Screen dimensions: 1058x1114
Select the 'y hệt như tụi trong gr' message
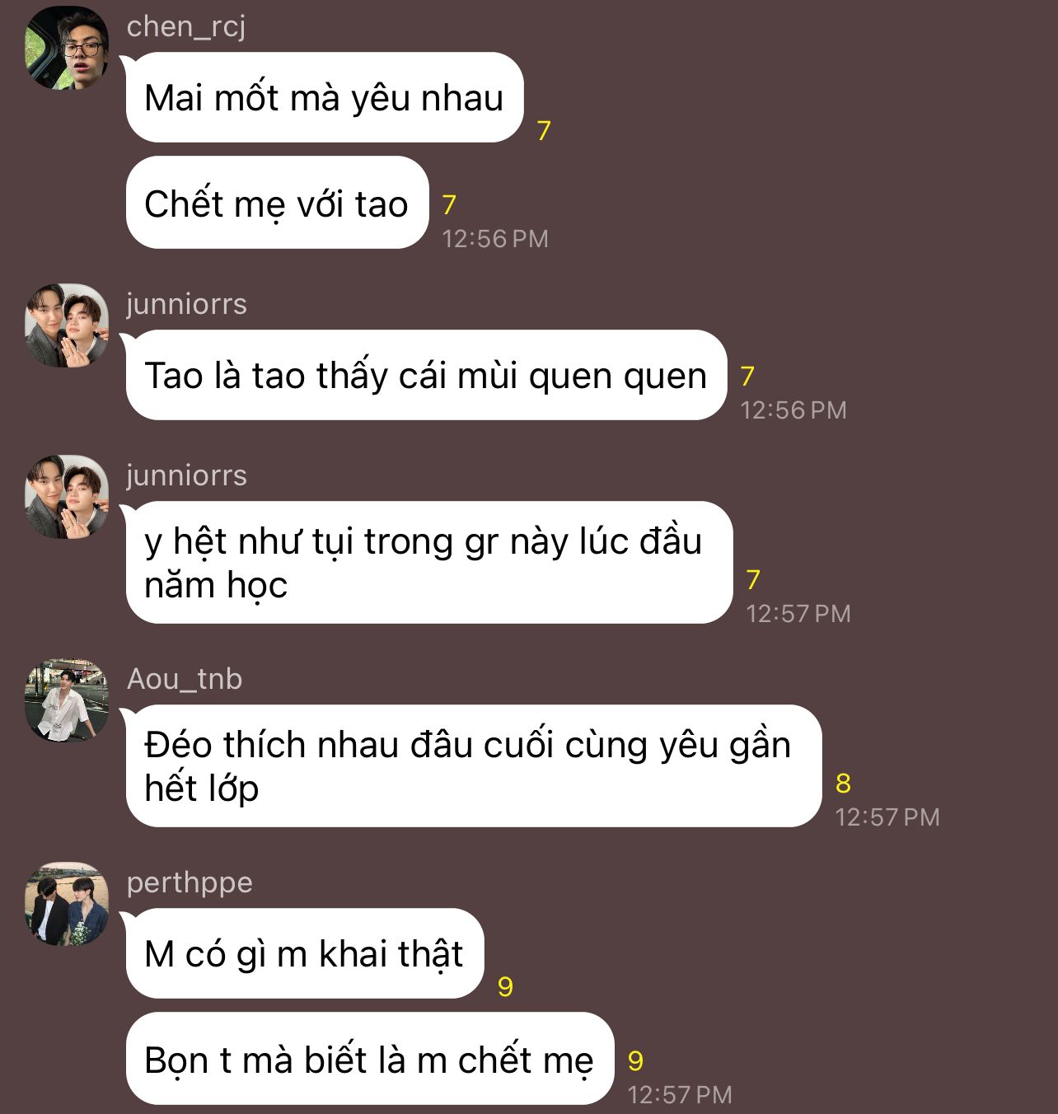point(429,562)
